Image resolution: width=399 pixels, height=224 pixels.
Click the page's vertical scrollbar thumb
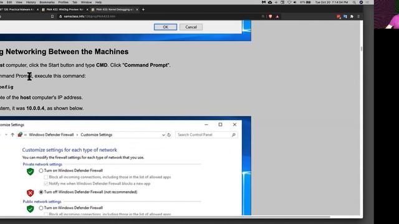click(x=362, y=49)
